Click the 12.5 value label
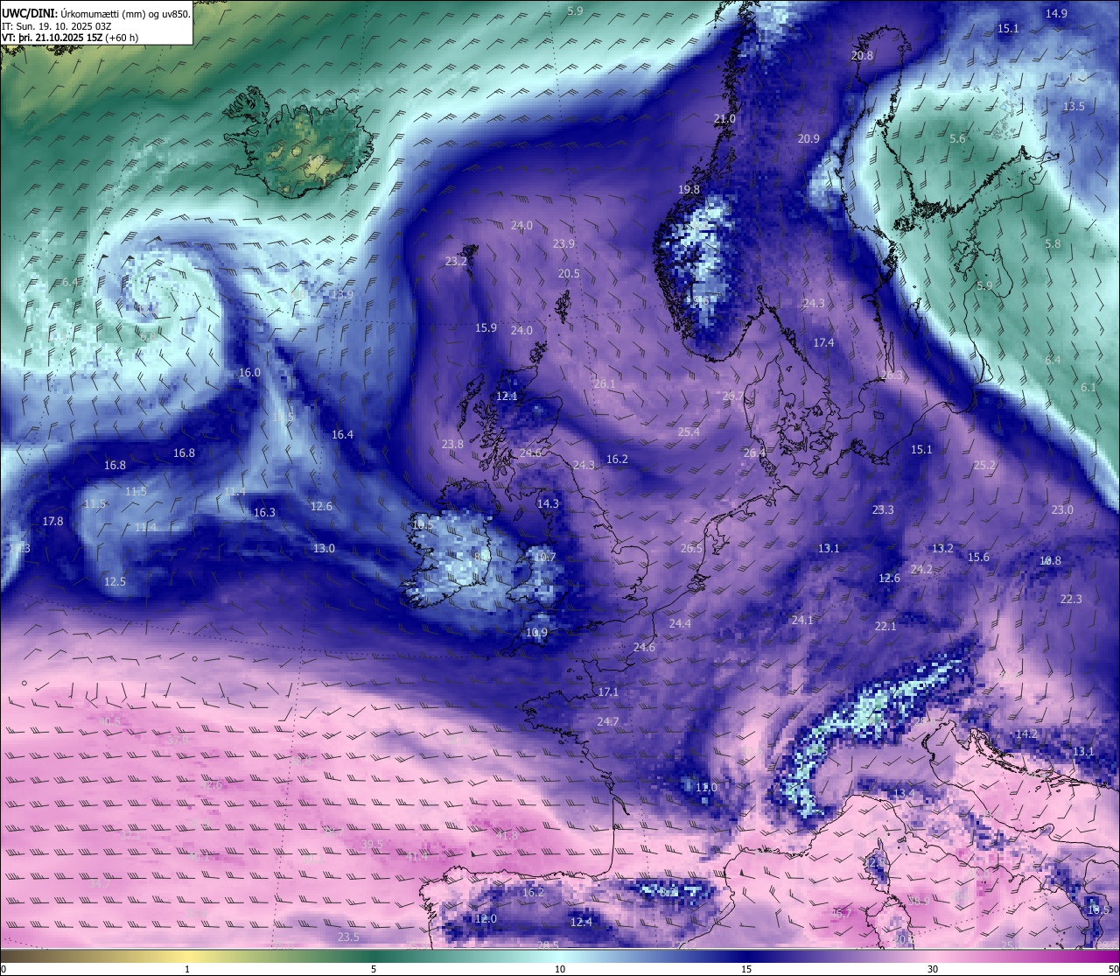Screen dimensions: 1120x976 coord(115,581)
